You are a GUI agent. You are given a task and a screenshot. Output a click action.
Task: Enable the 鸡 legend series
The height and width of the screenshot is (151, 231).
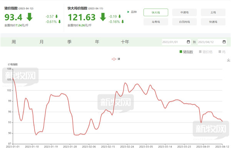pyautogui.click(x=222, y=52)
